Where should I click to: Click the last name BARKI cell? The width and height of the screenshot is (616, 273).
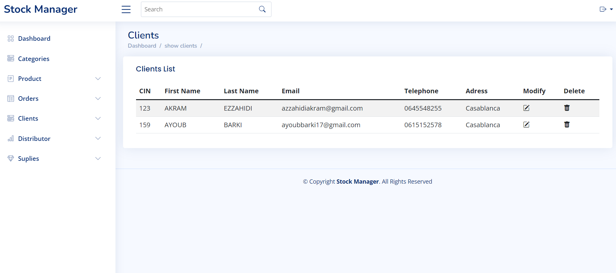(x=233, y=125)
